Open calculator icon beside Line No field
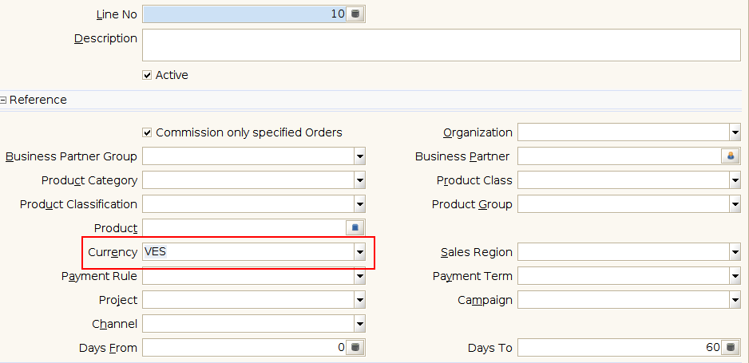This screenshot has width=749, height=363. (x=355, y=14)
